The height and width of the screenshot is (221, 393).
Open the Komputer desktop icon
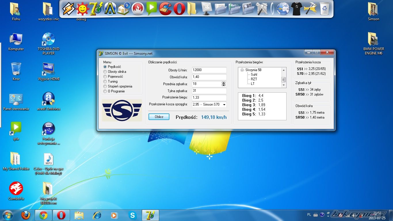[16, 42]
